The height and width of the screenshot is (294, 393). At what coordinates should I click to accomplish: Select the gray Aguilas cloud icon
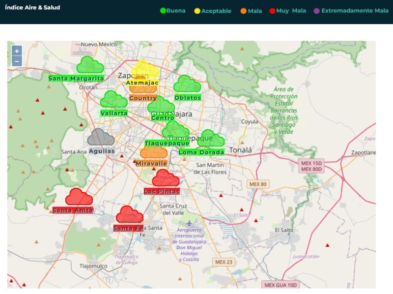click(101, 138)
